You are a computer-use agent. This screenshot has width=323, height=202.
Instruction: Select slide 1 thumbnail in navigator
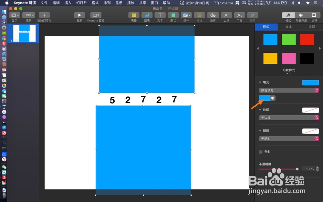(24, 33)
